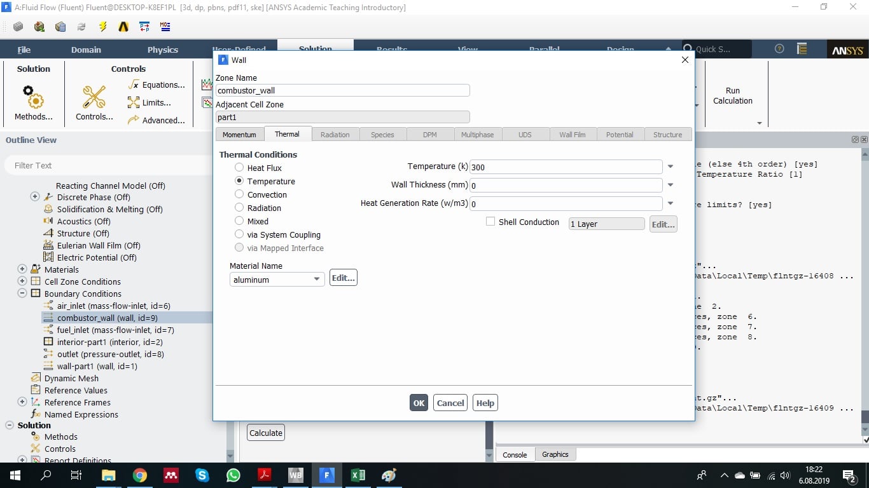The image size is (869, 488).
Task: Open Help for the Wall dialog
Action: point(485,403)
